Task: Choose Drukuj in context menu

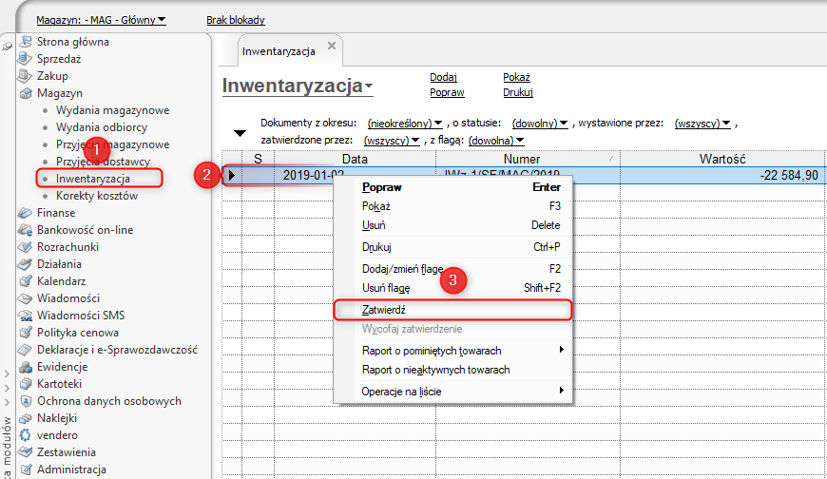Action: pos(453,247)
